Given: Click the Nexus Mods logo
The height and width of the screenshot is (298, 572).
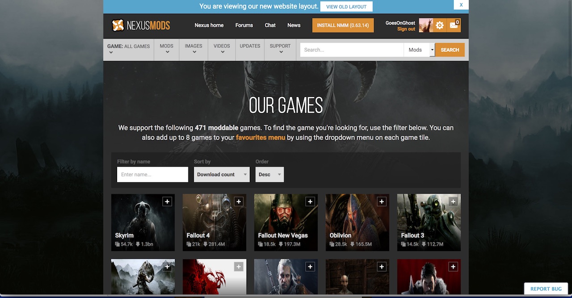Looking at the screenshot, I should coord(141,25).
